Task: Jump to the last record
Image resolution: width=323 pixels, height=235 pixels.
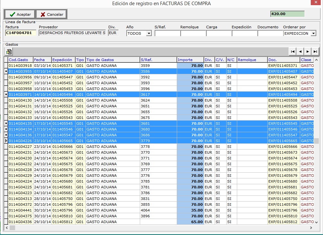Action: 315,51
